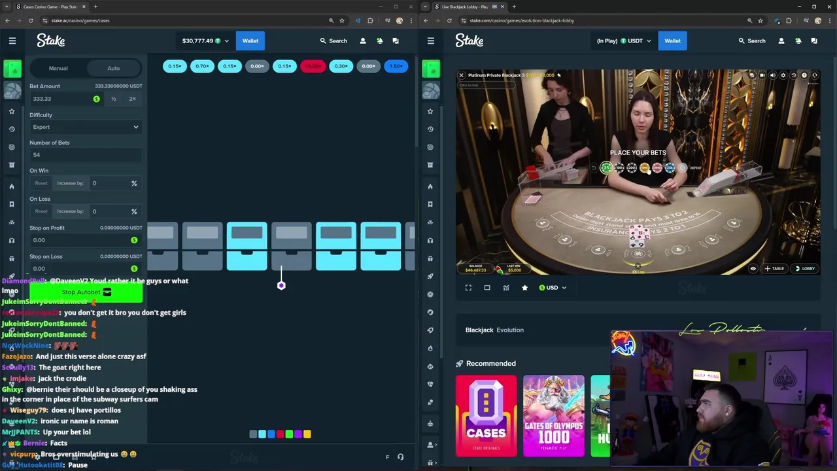Click +TABLE button on blackjack table
Viewport: 837px width, 471px height.
pos(774,268)
